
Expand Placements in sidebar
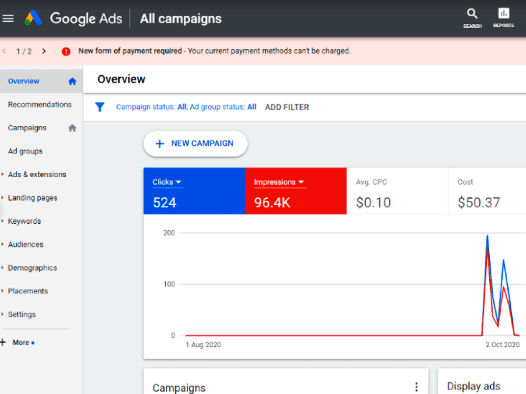pyautogui.click(x=2, y=291)
